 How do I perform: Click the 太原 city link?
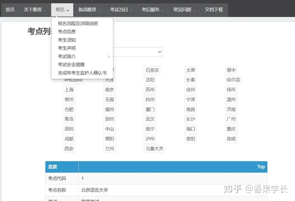pyautogui.click(x=191, y=70)
